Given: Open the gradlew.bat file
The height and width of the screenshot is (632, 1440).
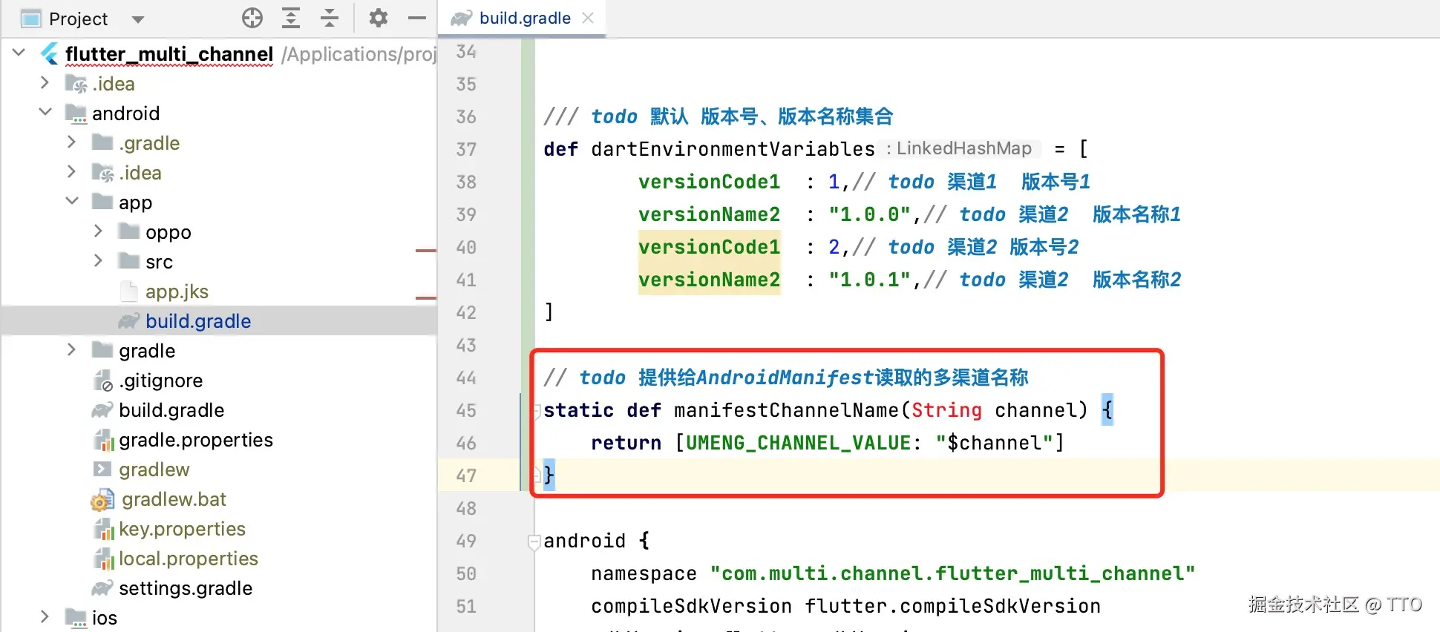Looking at the screenshot, I should pos(174,499).
